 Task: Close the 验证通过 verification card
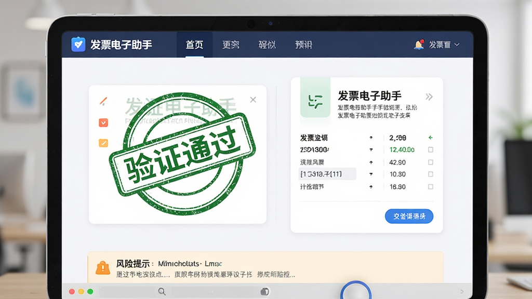pyautogui.click(x=253, y=100)
